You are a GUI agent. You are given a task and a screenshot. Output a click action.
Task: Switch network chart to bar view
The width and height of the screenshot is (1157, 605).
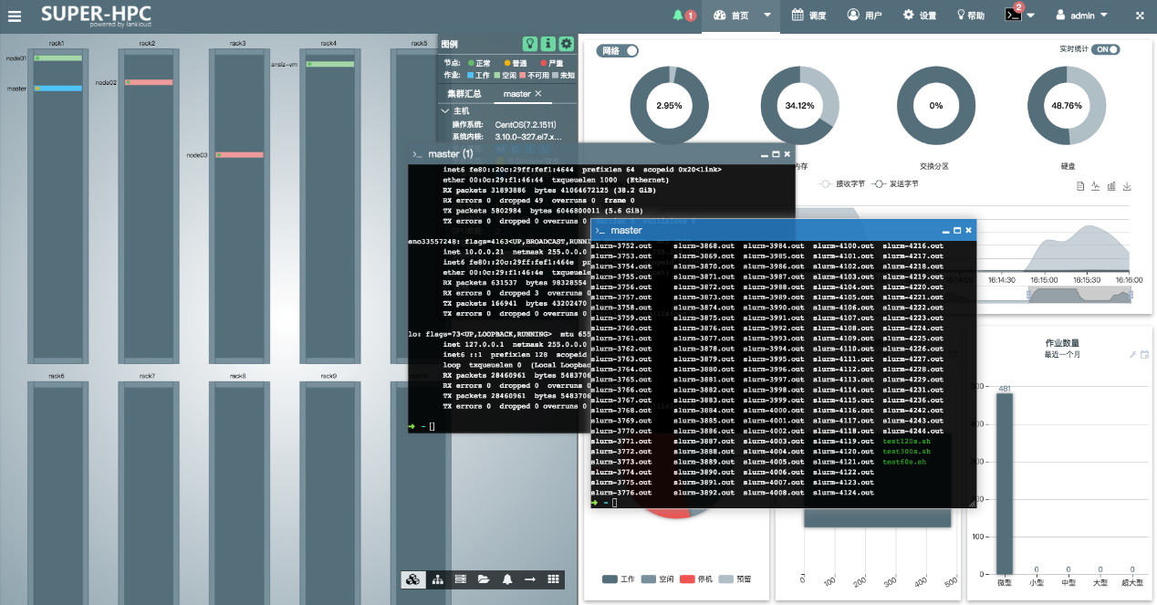pos(1111,186)
